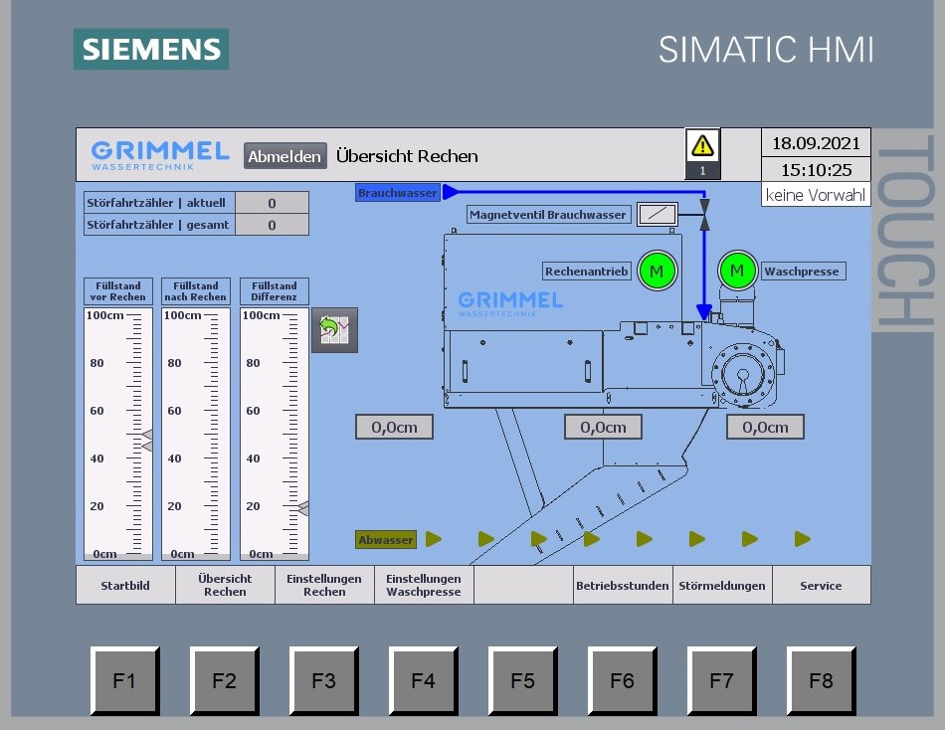Viewport: 945px width, 730px height.
Task: Open the trend chart icon beside level gauges
Action: pos(334,329)
